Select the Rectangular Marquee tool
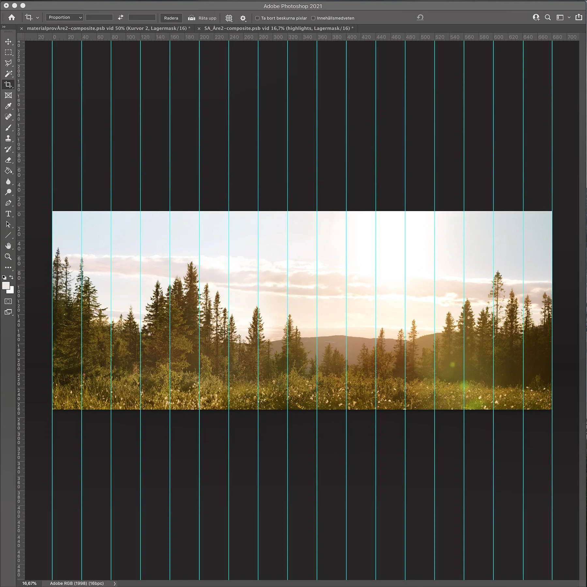Image resolution: width=587 pixels, height=587 pixels. (8, 53)
